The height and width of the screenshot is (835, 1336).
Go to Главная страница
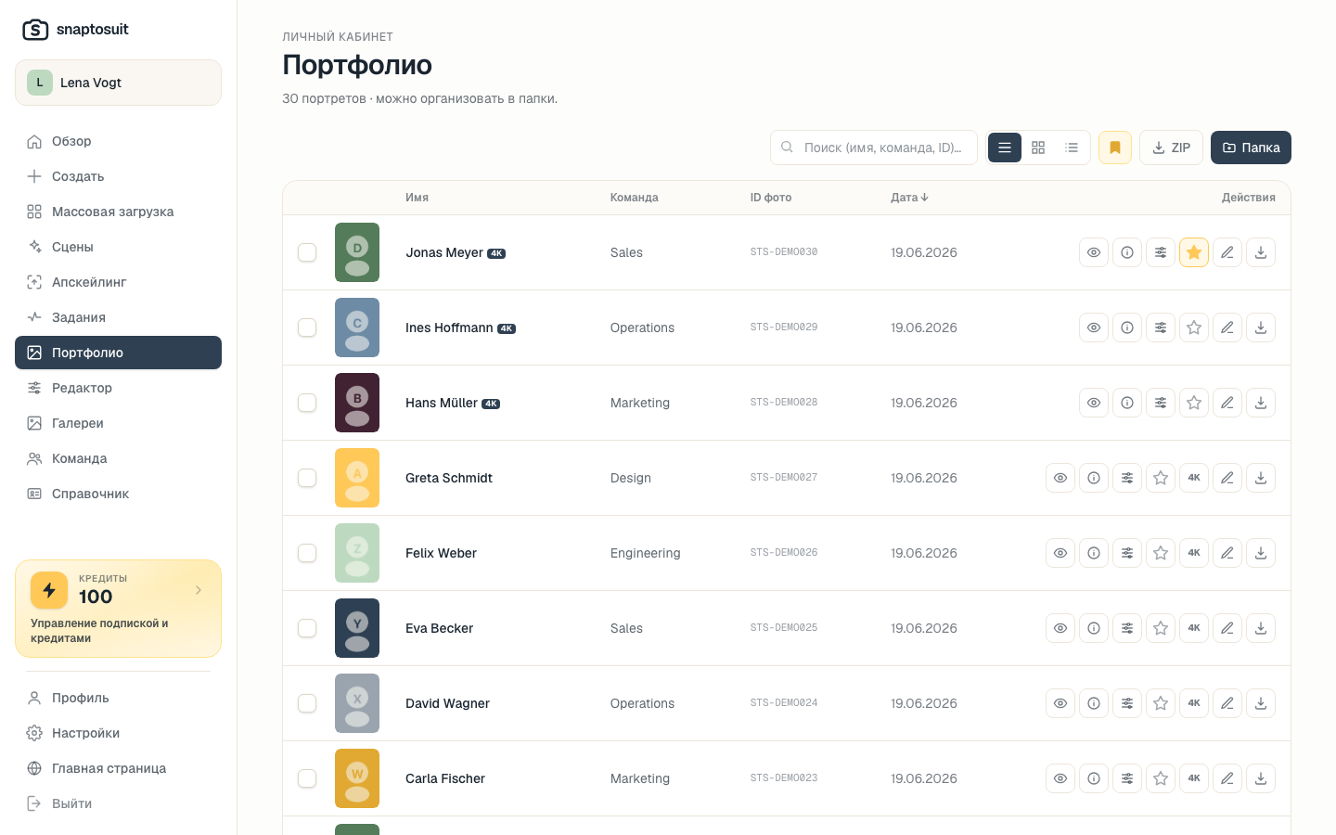pyautogui.click(x=118, y=768)
